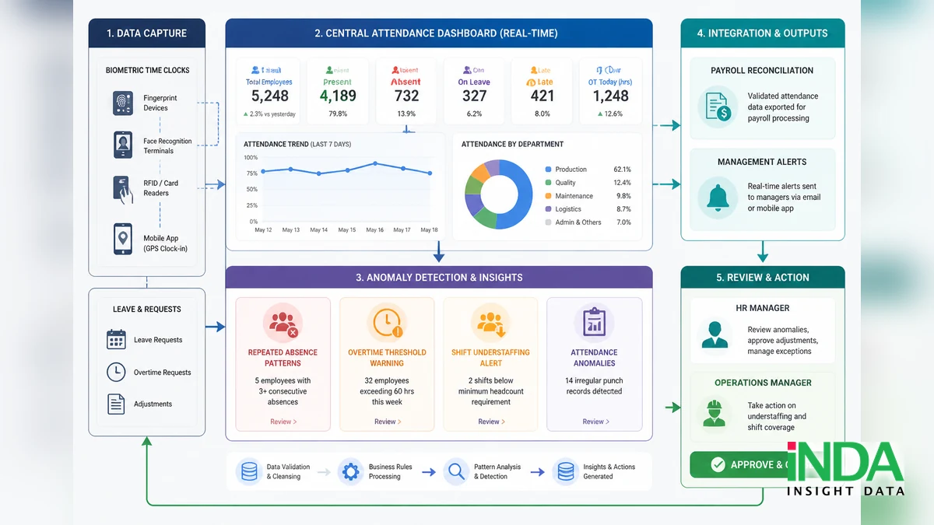Select the On Leave 327 card

474,90
